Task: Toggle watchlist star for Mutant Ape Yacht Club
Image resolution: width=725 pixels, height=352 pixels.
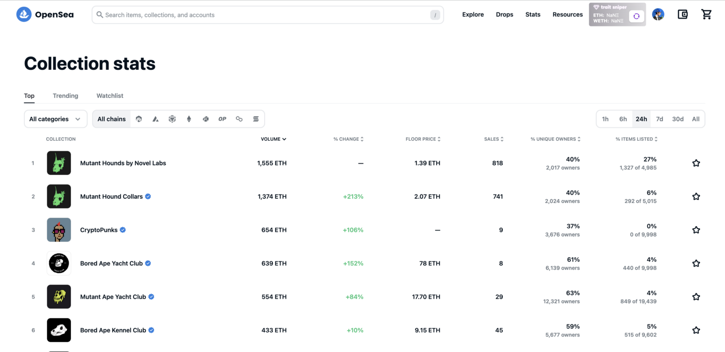Action: click(x=696, y=297)
